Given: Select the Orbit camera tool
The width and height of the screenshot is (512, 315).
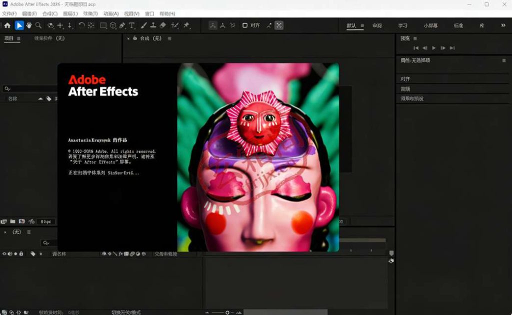Looking at the screenshot, I should coord(50,25).
